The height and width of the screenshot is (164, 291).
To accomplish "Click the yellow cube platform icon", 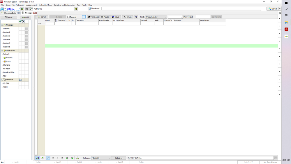I will point(76,9).
